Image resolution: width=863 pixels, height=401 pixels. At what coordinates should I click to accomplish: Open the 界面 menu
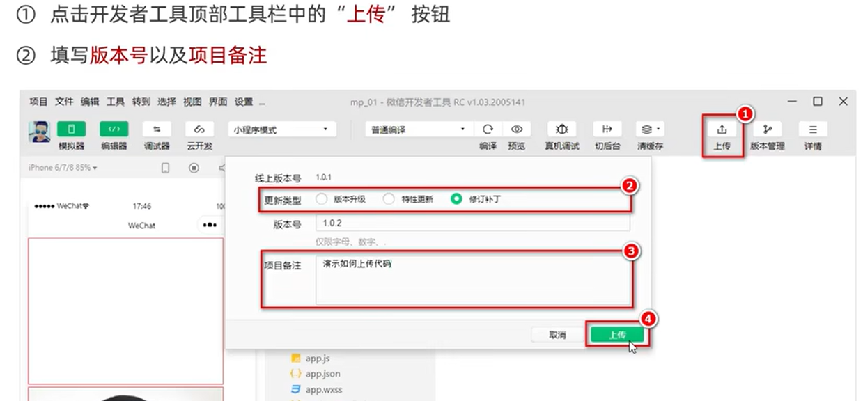pyautogui.click(x=218, y=102)
